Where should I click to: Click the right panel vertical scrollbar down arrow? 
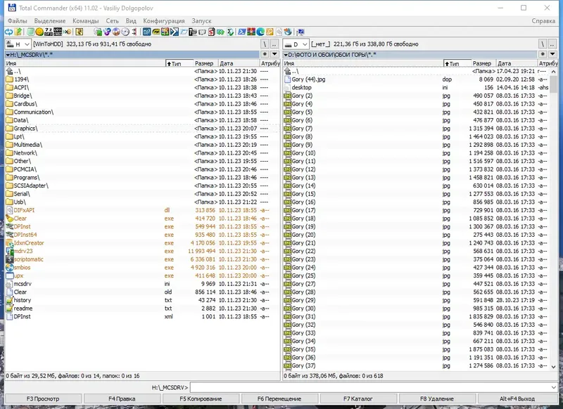pos(553,366)
